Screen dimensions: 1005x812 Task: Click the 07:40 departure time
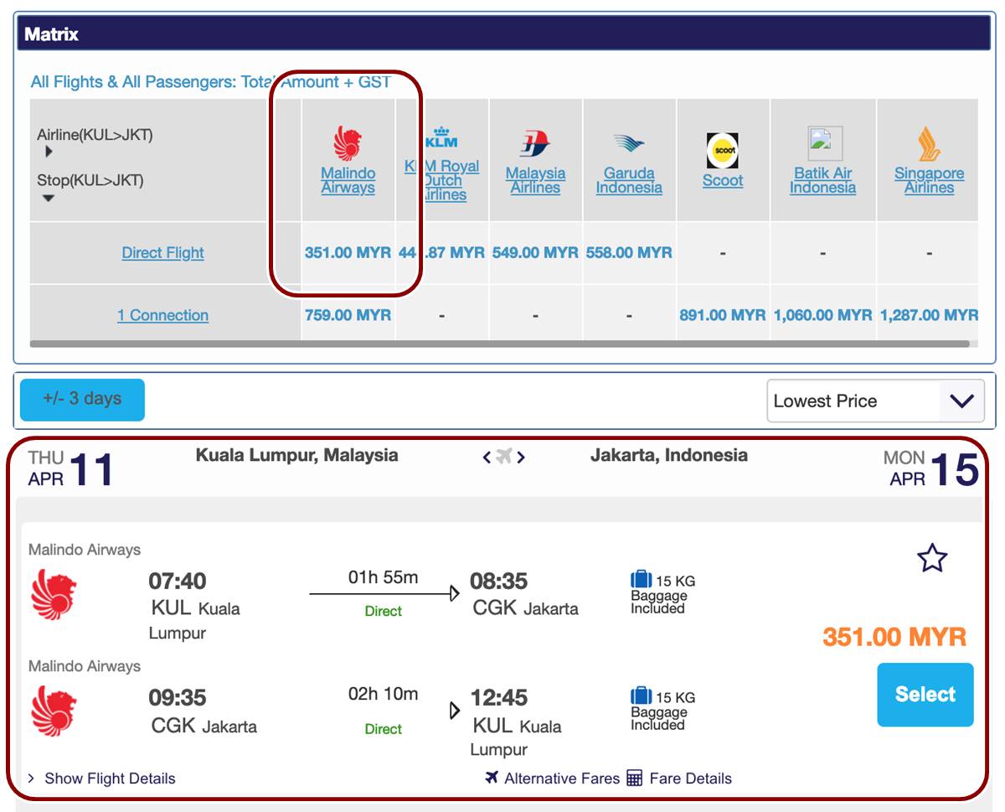point(178,581)
